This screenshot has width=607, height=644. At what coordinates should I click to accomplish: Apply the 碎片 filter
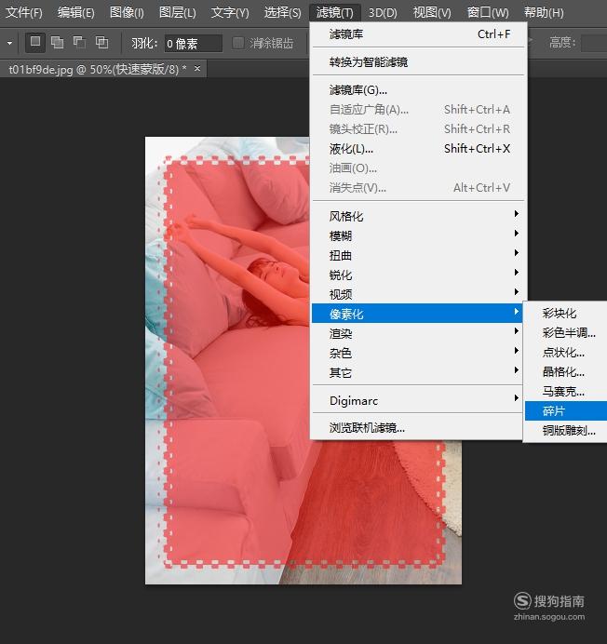pos(566,410)
